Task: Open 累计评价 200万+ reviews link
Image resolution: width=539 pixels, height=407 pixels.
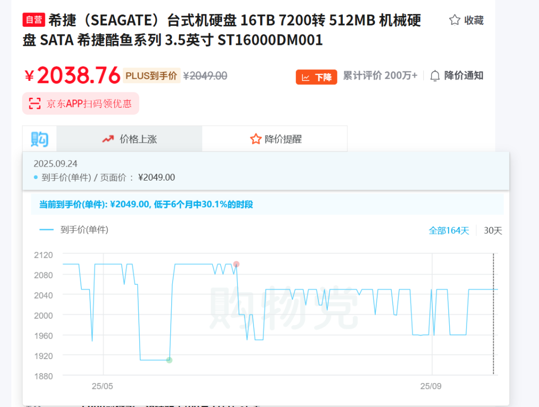Action: 380,75
